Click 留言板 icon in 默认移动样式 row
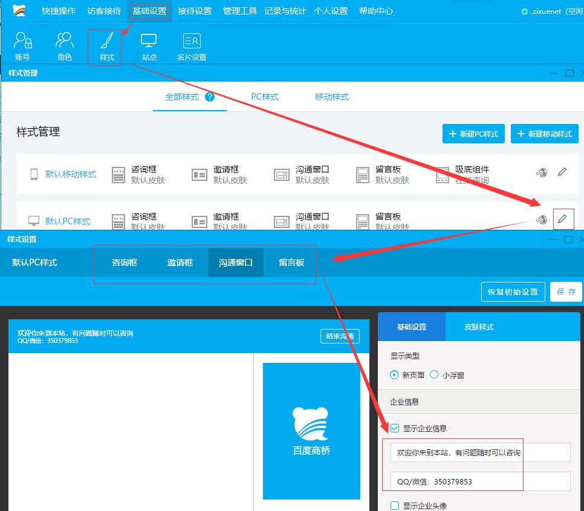This screenshot has width=584, height=511. [362, 175]
